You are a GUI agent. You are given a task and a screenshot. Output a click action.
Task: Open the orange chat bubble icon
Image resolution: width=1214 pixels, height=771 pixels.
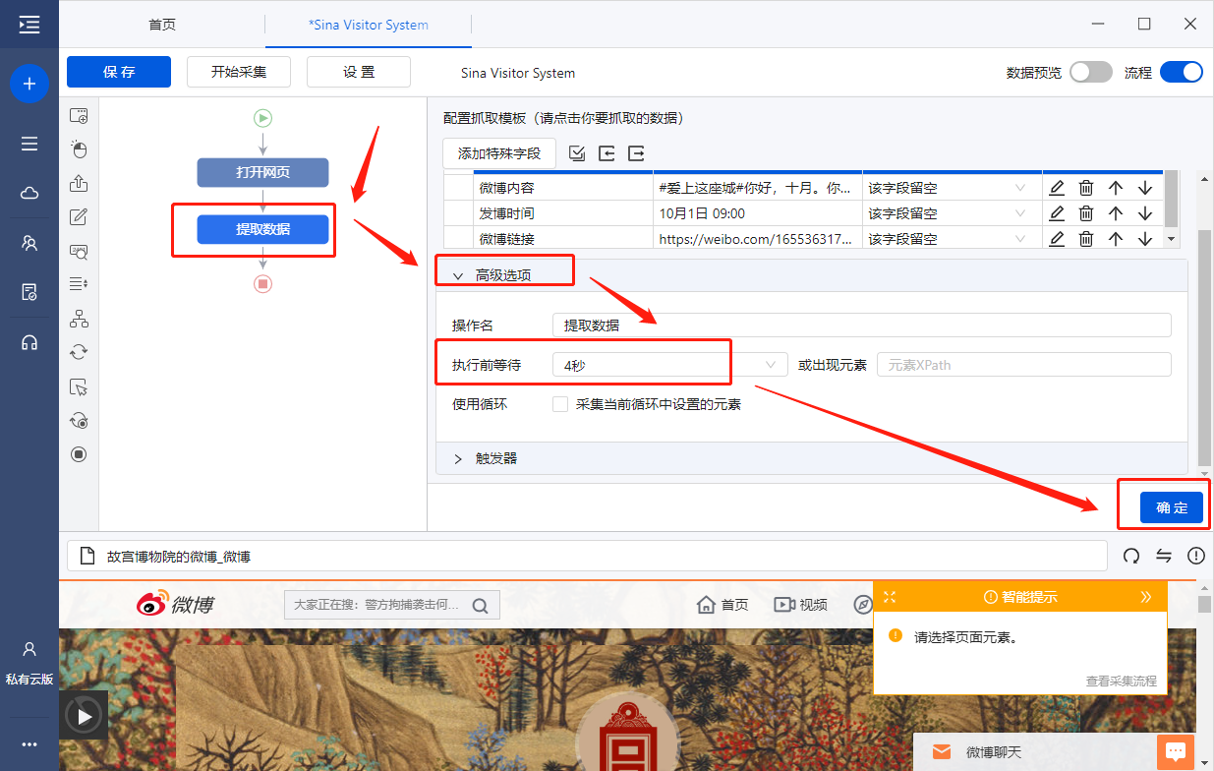click(x=1176, y=752)
